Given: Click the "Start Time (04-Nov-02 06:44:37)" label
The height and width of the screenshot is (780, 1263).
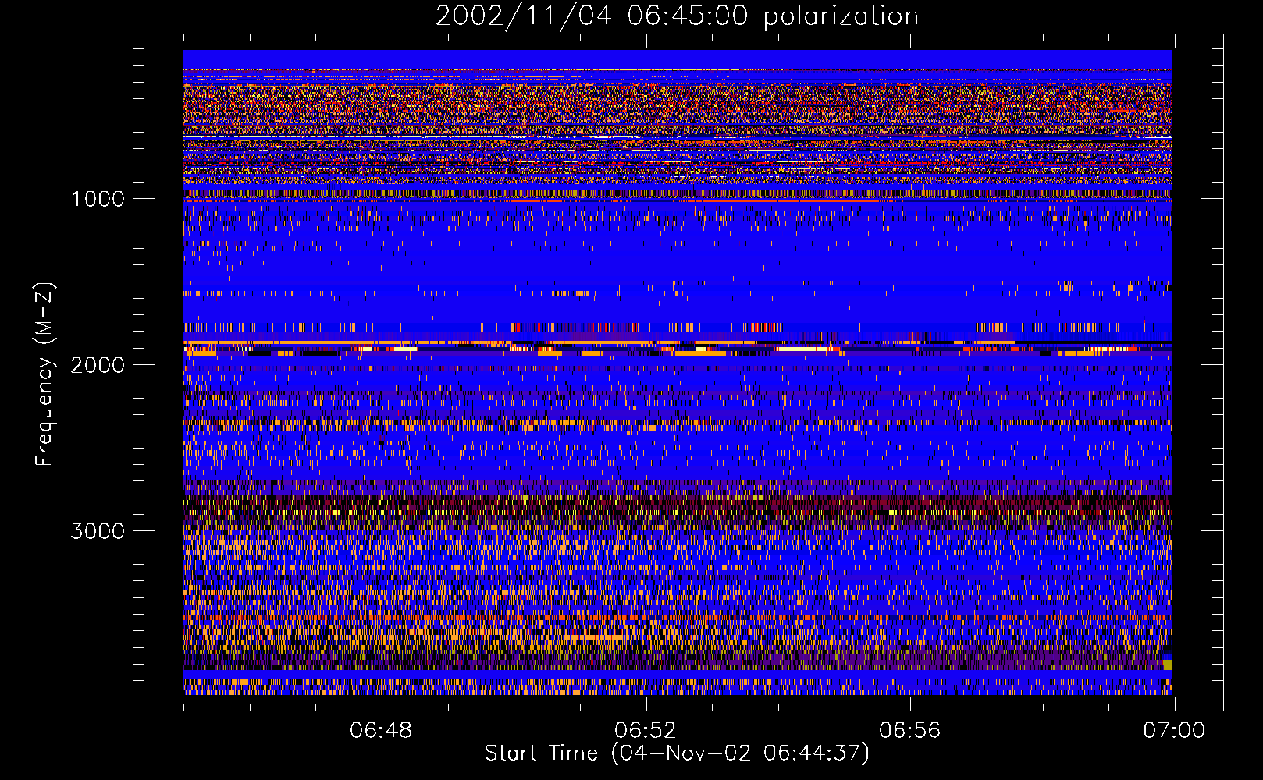Looking at the screenshot, I should 677,753.
